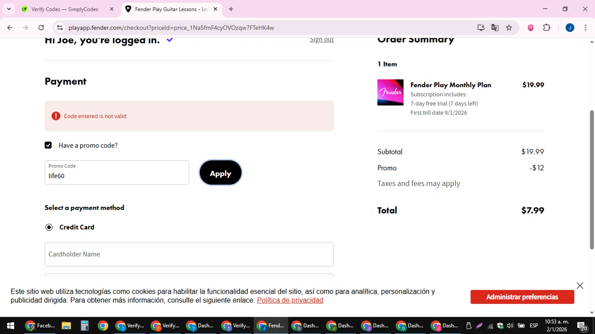Go back to the previous page
The width and height of the screenshot is (595, 334).
(x=10, y=28)
